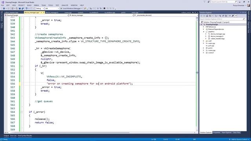Click Preview Selected Items icon in Solution Explorer
251x141 pixels.
[236, 16]
